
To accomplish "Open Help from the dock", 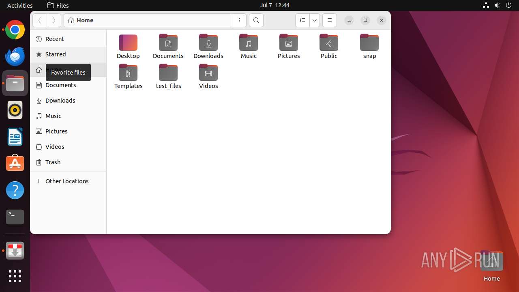I will [x=15, y=190].
